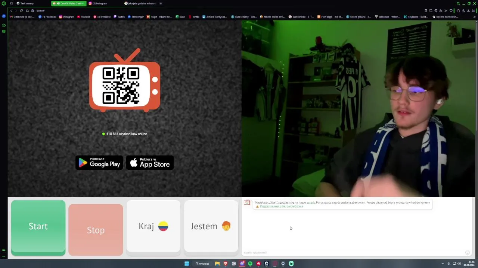The height and width of the screenshot is (268, 478).
Task: Open the Excel bookmark
Action: tap(180, 17)
